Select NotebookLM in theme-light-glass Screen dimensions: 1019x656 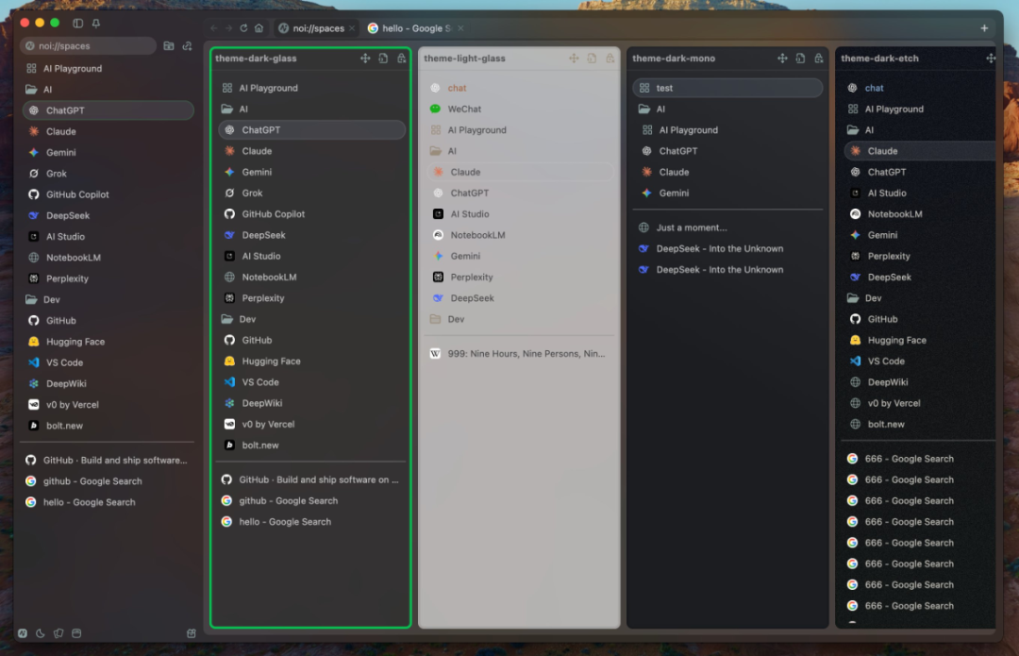pos(520,235)
